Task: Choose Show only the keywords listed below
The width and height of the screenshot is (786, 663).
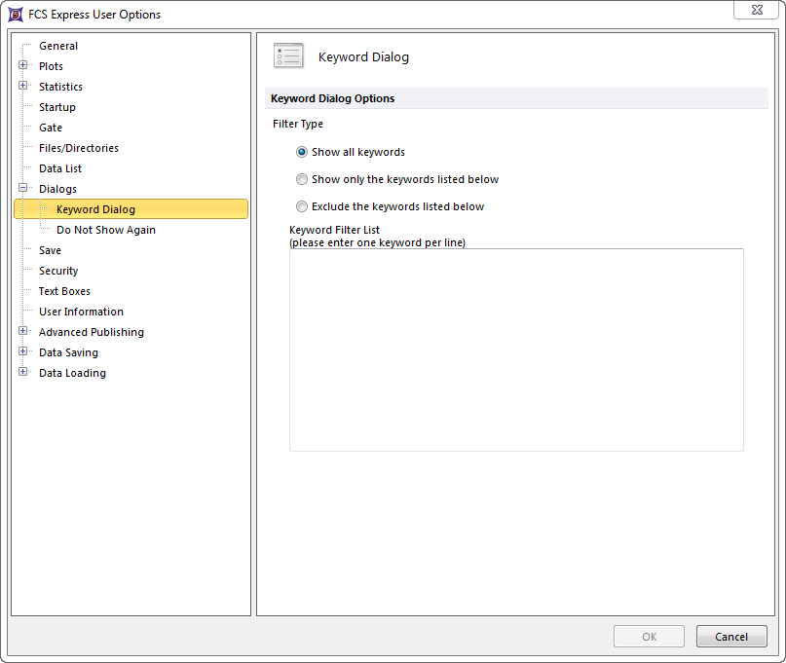Action: (x=302, y=179)
